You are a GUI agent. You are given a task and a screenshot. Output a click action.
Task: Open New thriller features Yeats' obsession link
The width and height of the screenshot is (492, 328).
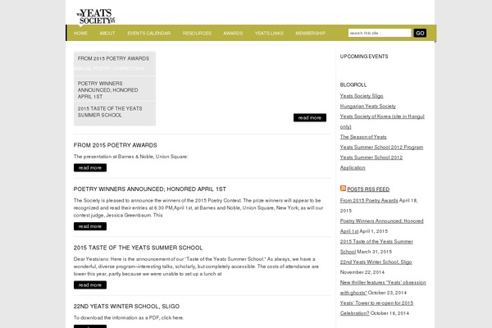point(383,288)
